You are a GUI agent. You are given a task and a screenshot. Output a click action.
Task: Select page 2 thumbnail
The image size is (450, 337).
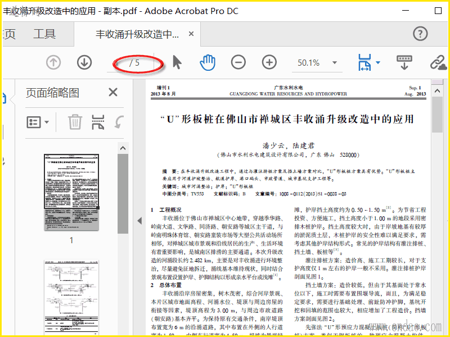pyautogui.click(x=71, y=298)
